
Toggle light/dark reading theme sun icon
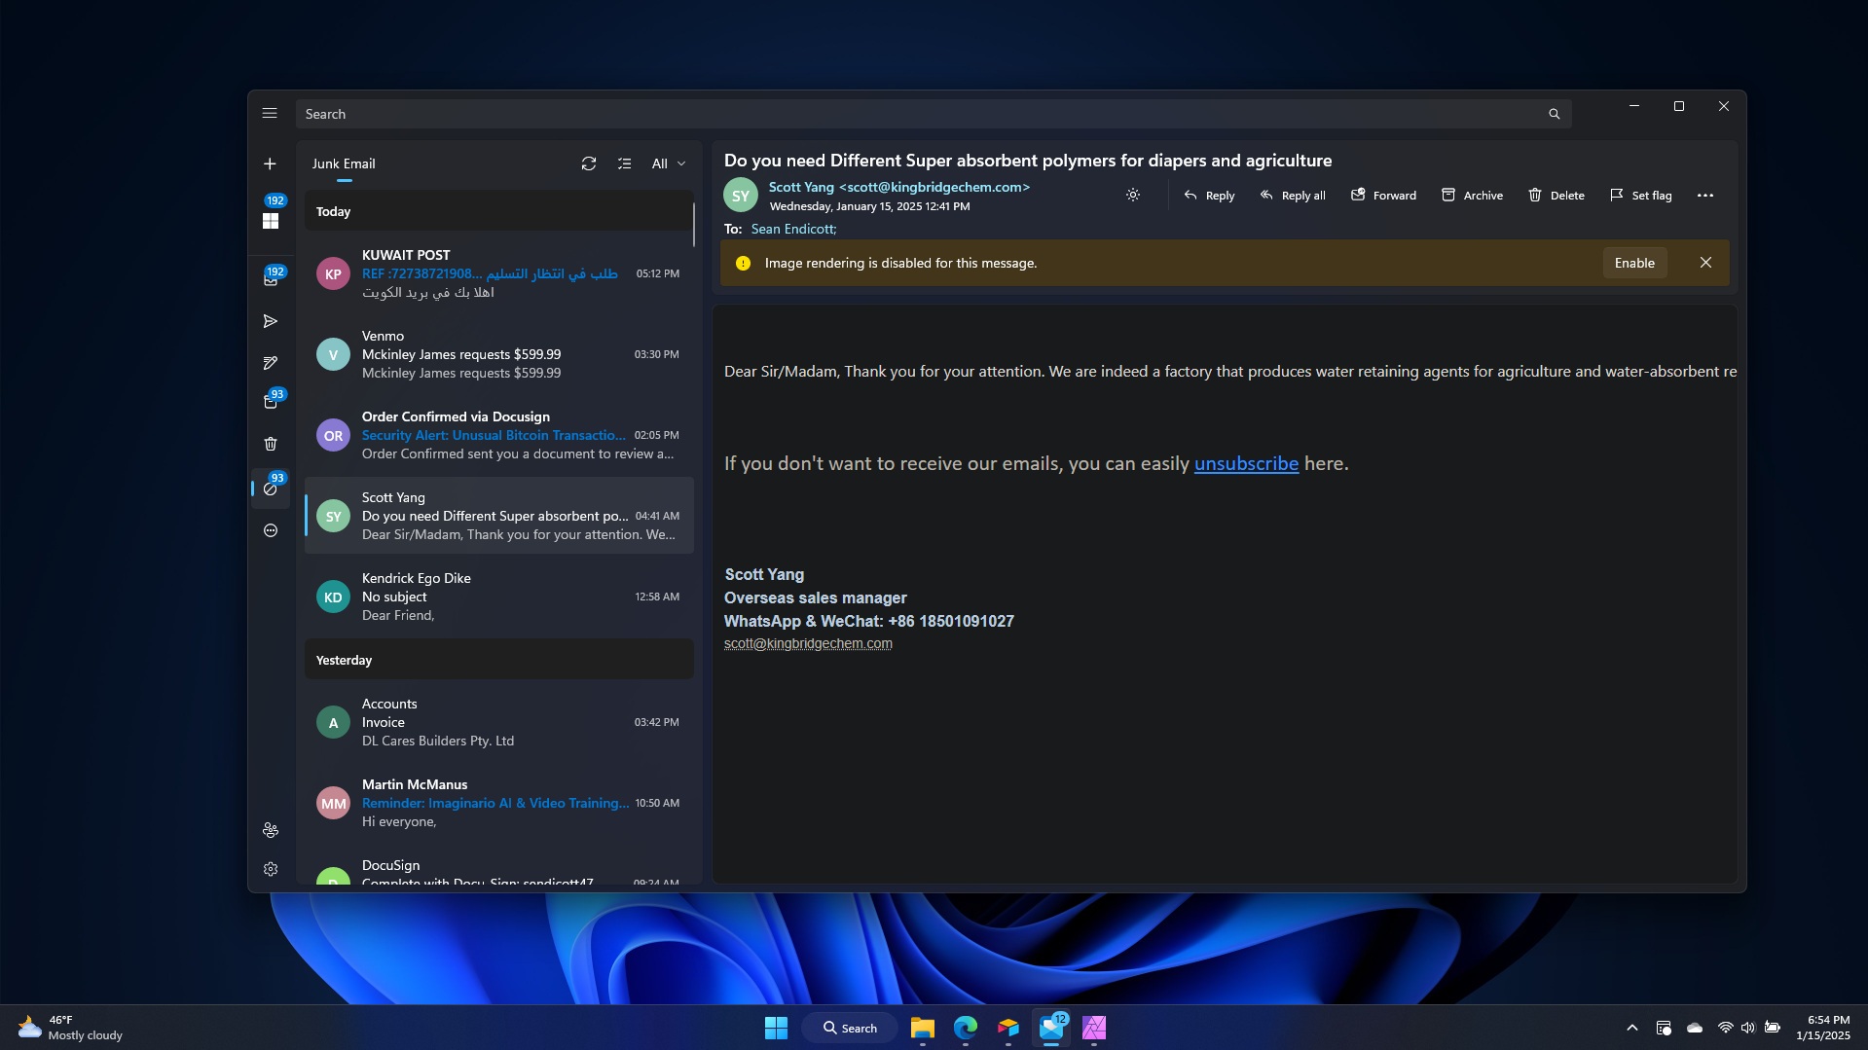[x=1133, y=196]
